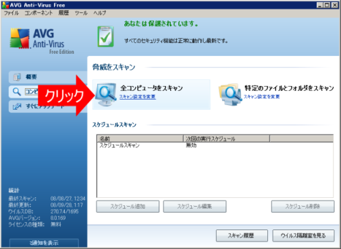Viewport: 341px width, 249px height.
Task: Click the AVG title bar icon
Action: 5,5
